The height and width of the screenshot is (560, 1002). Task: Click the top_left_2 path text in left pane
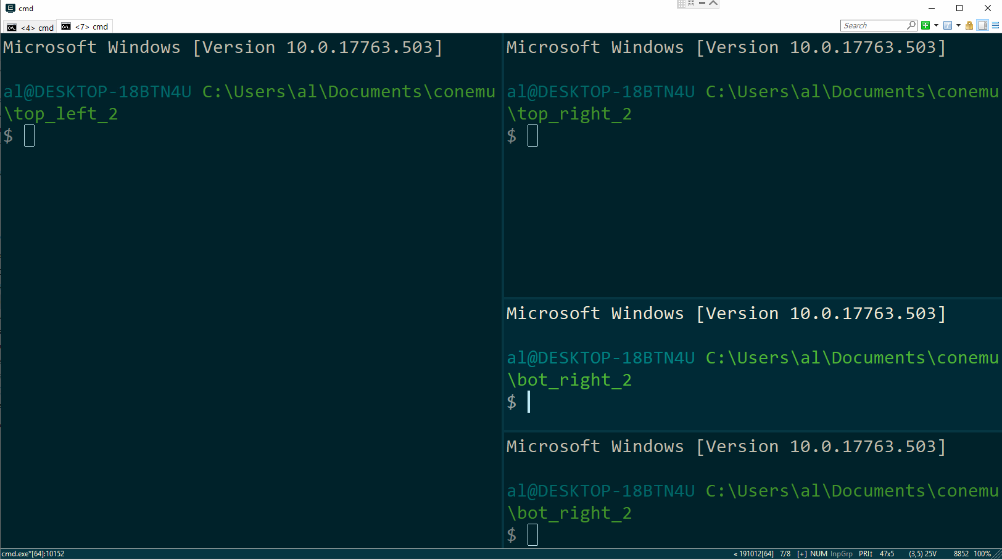tap(60, 114)
